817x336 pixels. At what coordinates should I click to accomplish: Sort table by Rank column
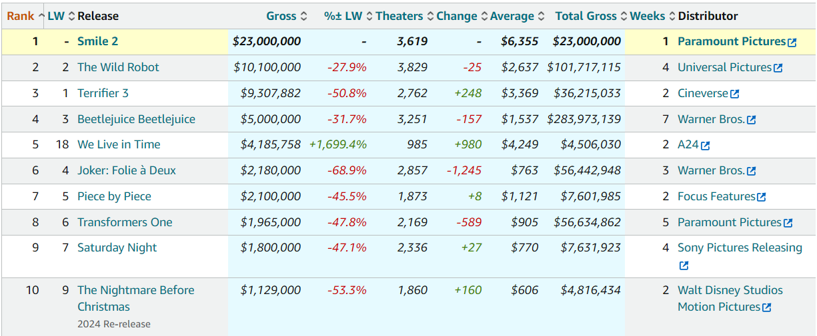point(21,16)
